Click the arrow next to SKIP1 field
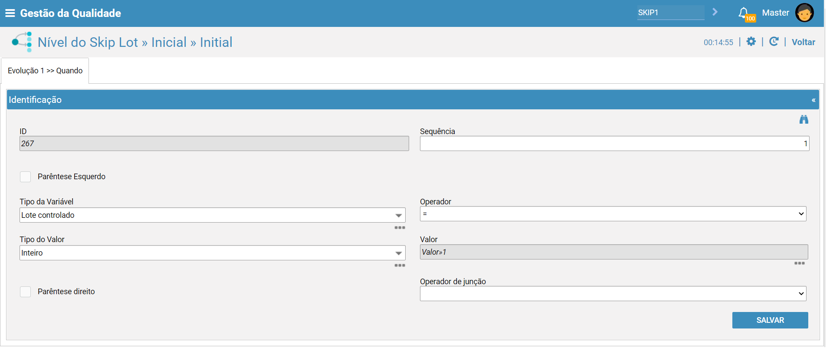Viewport: 833px width, 348px height. coord(715,12)
